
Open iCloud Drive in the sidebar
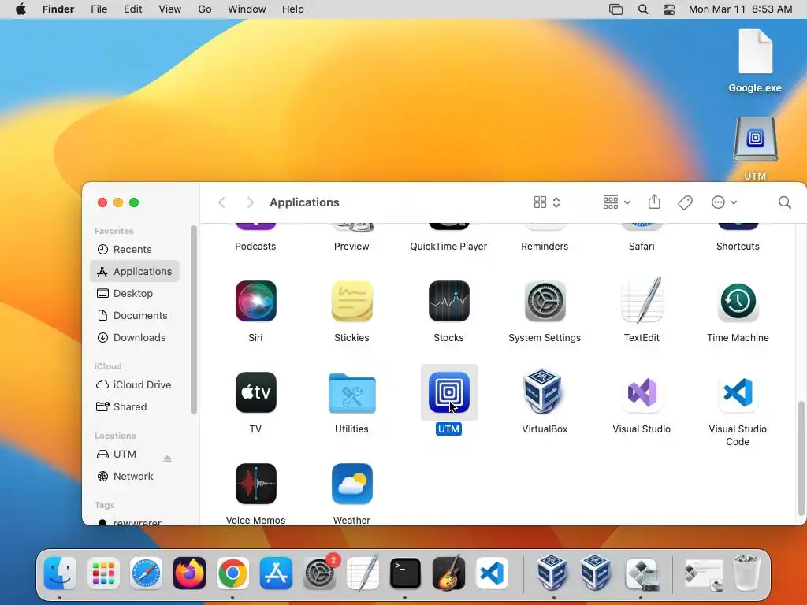coord(134,384)
